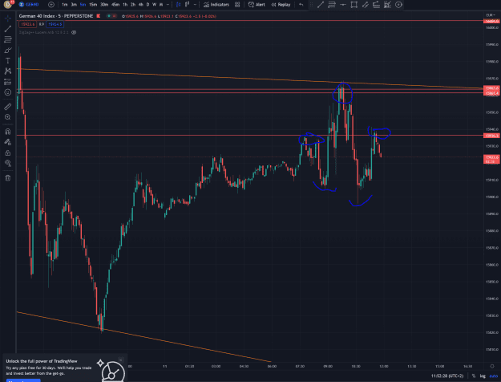This screenshot has width=501, height=382.
Task: Select the position tool in favorites toolbar
Action: click(376, 5)
